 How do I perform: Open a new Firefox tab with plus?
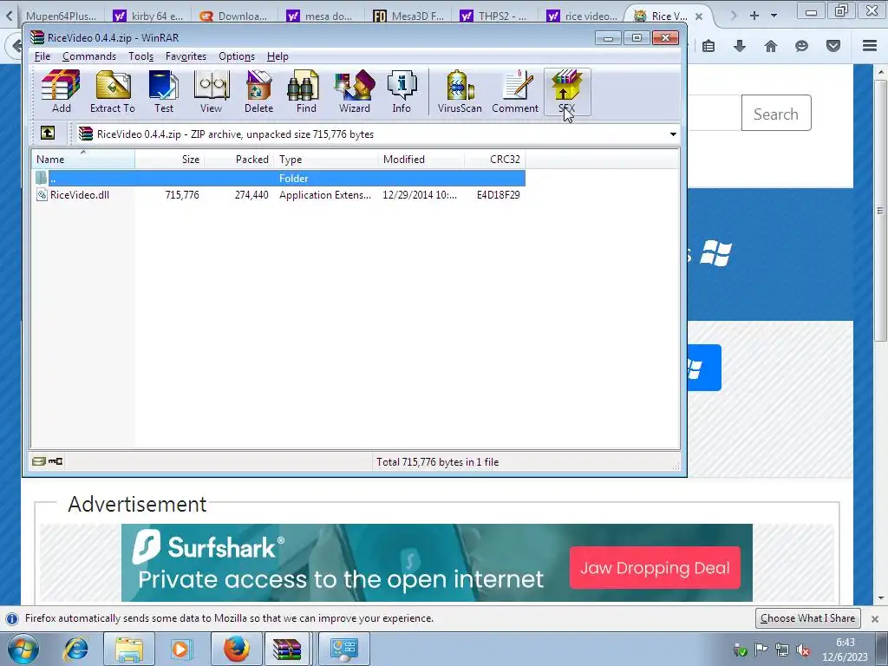[x=754, y=16]
